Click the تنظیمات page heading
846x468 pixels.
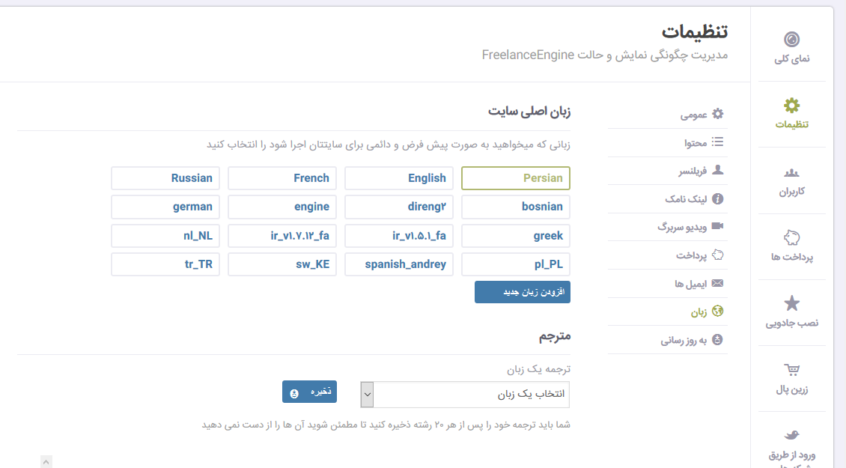click(x=695, y=32)
